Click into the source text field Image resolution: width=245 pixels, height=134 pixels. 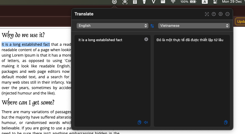coord(113,81)
